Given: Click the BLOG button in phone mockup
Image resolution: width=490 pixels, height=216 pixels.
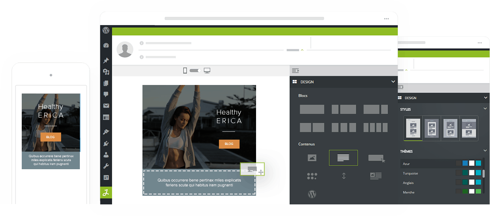Looking at the screenshot, I should click(x=51, y=137).
